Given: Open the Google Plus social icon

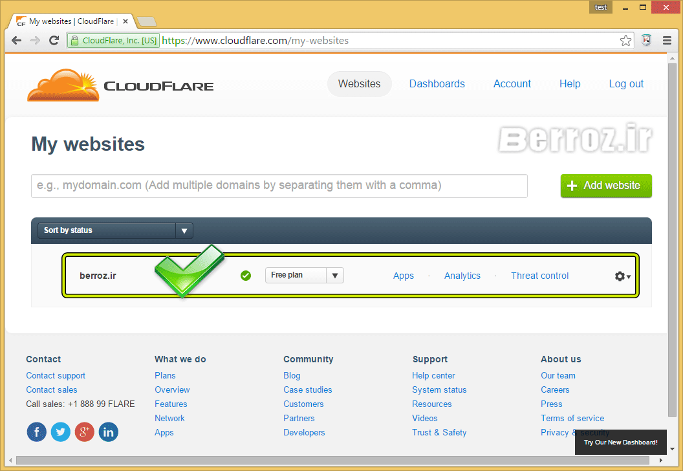Looking at the screenshot, I should point(85,432).
